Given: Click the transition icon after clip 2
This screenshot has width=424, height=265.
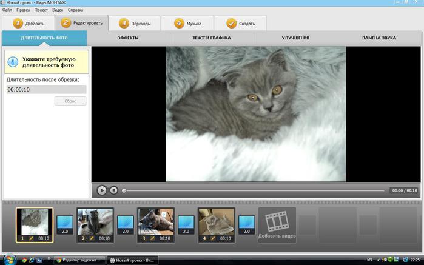Looking at the screenshot, I should (x=126, y=225).
